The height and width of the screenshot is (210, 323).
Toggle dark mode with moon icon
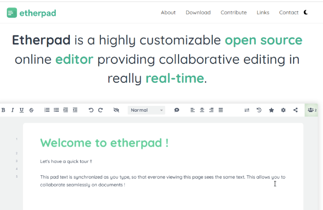point(306,13)
